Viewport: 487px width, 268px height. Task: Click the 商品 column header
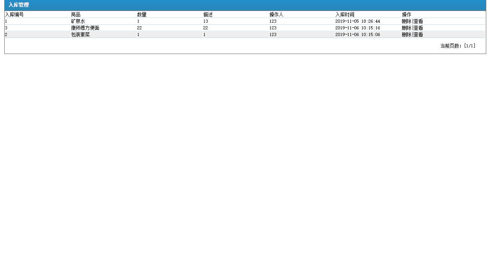[74, 14]
